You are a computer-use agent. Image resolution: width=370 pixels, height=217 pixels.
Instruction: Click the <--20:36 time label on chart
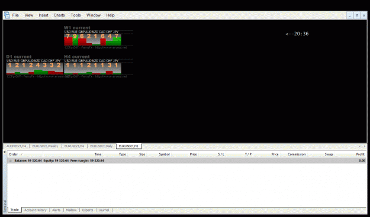(297, 34)
